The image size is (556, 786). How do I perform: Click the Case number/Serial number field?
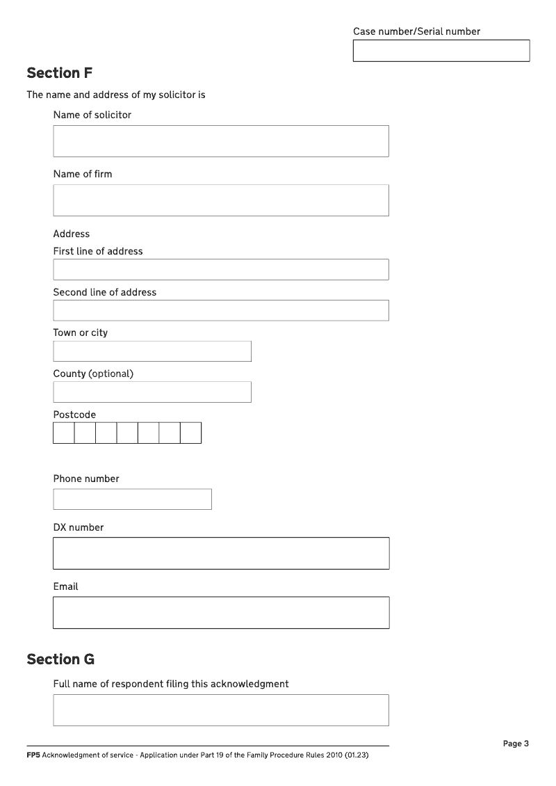[x=441, y=51]
